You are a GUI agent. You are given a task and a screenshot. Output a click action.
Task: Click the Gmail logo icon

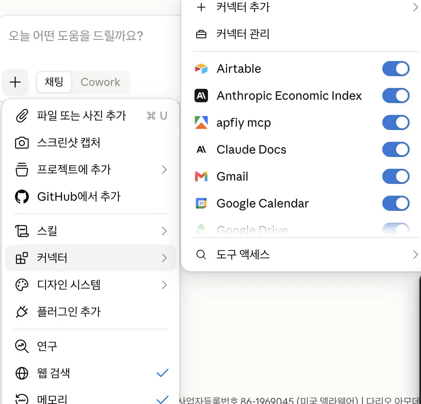click(x=201, y=176)
